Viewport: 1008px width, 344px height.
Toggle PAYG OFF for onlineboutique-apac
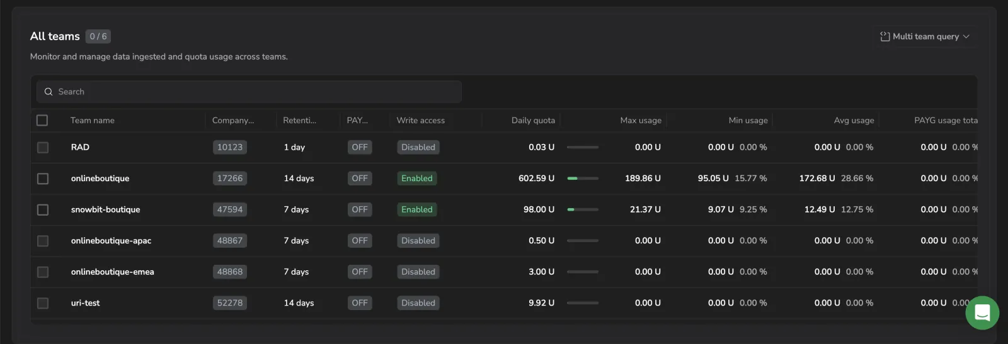(x=360, y=241)
